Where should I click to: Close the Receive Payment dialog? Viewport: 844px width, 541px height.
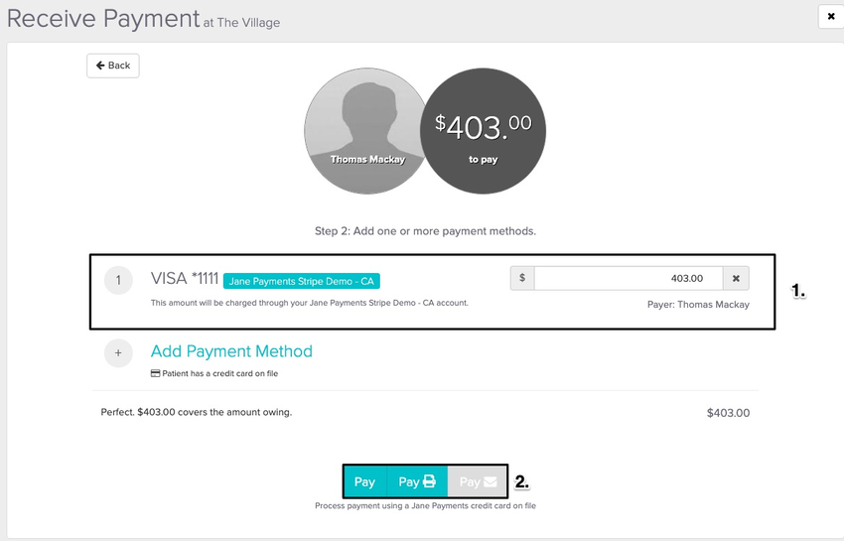point(830,17)
